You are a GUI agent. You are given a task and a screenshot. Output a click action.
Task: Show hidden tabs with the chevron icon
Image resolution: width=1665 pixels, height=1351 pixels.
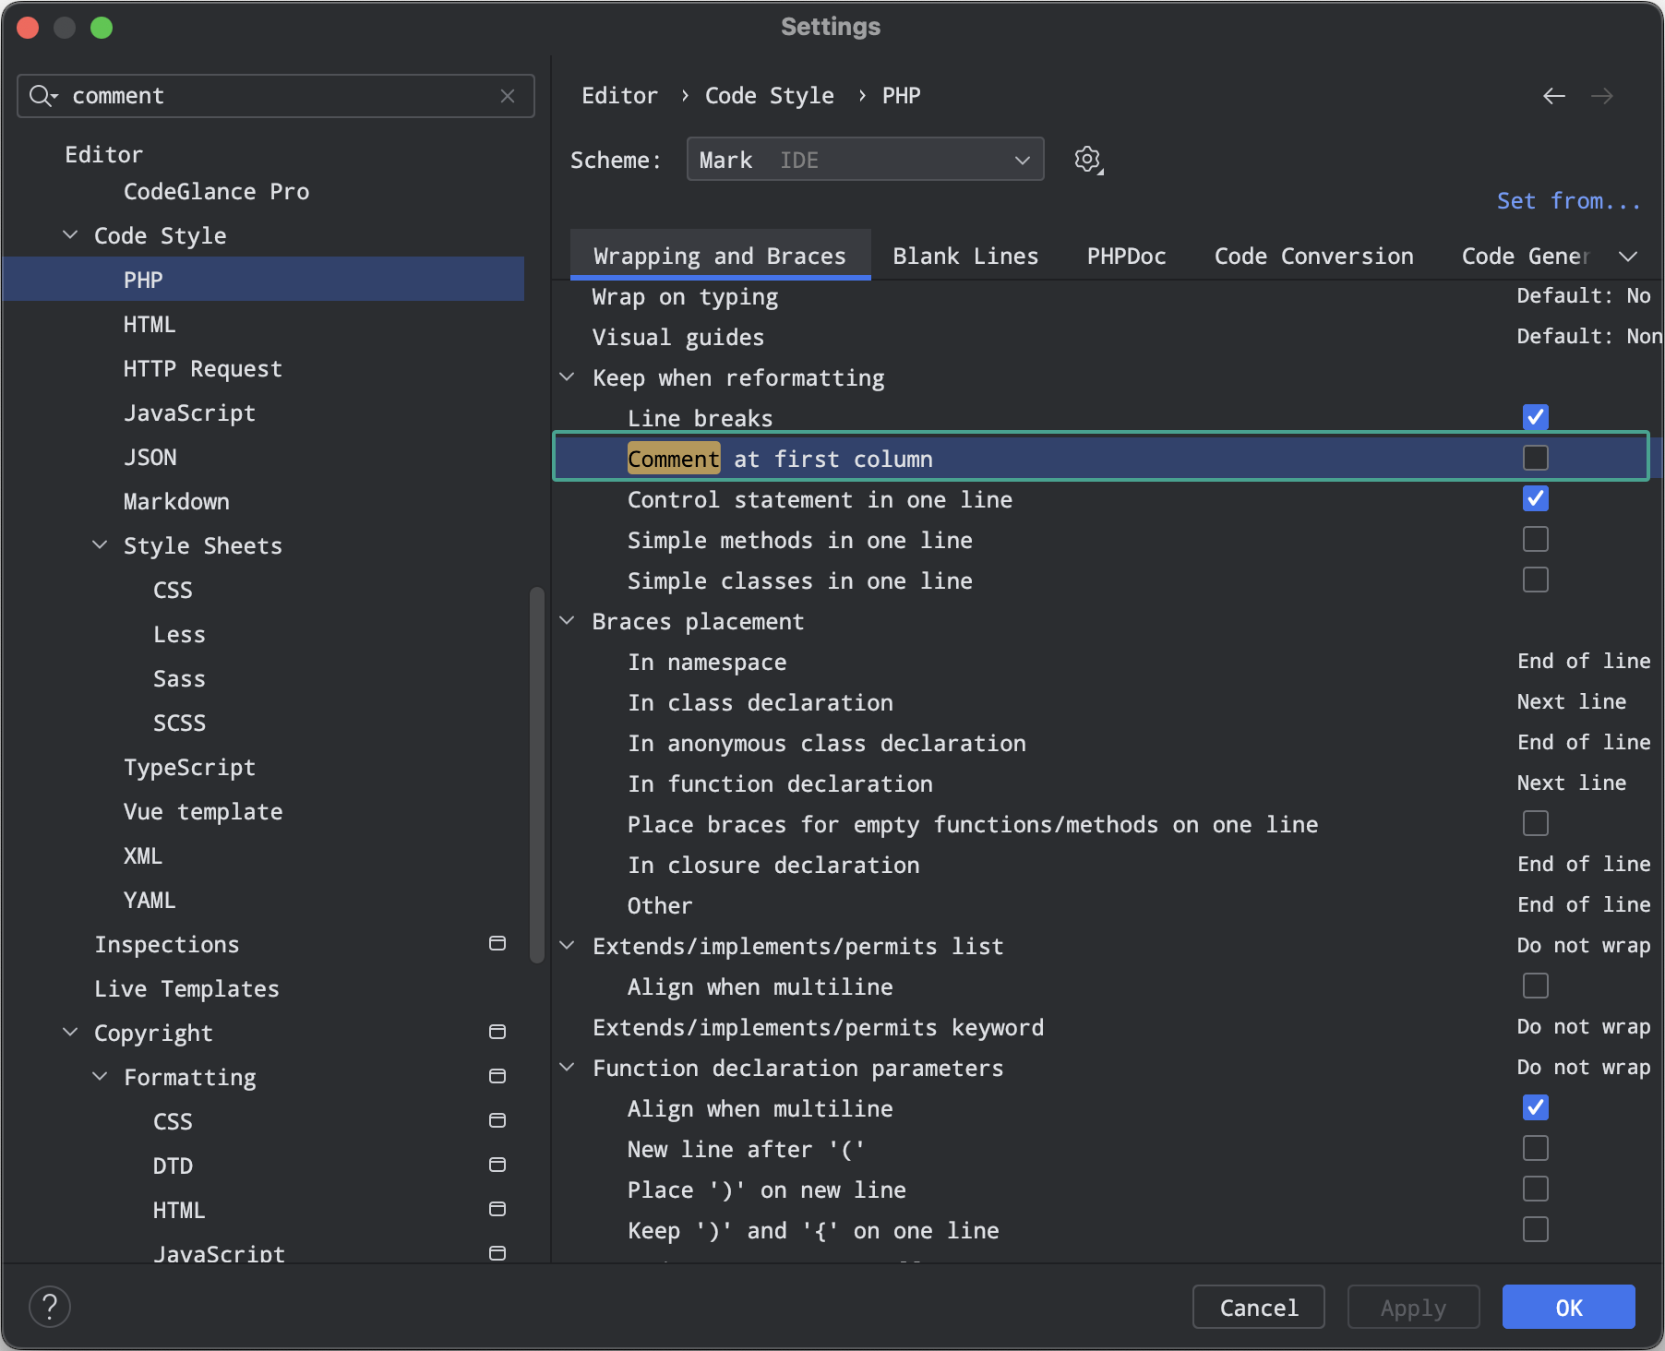pos(1628,257)
